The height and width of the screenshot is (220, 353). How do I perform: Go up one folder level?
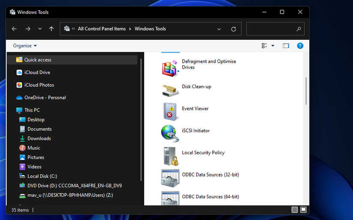click(51, 29)
